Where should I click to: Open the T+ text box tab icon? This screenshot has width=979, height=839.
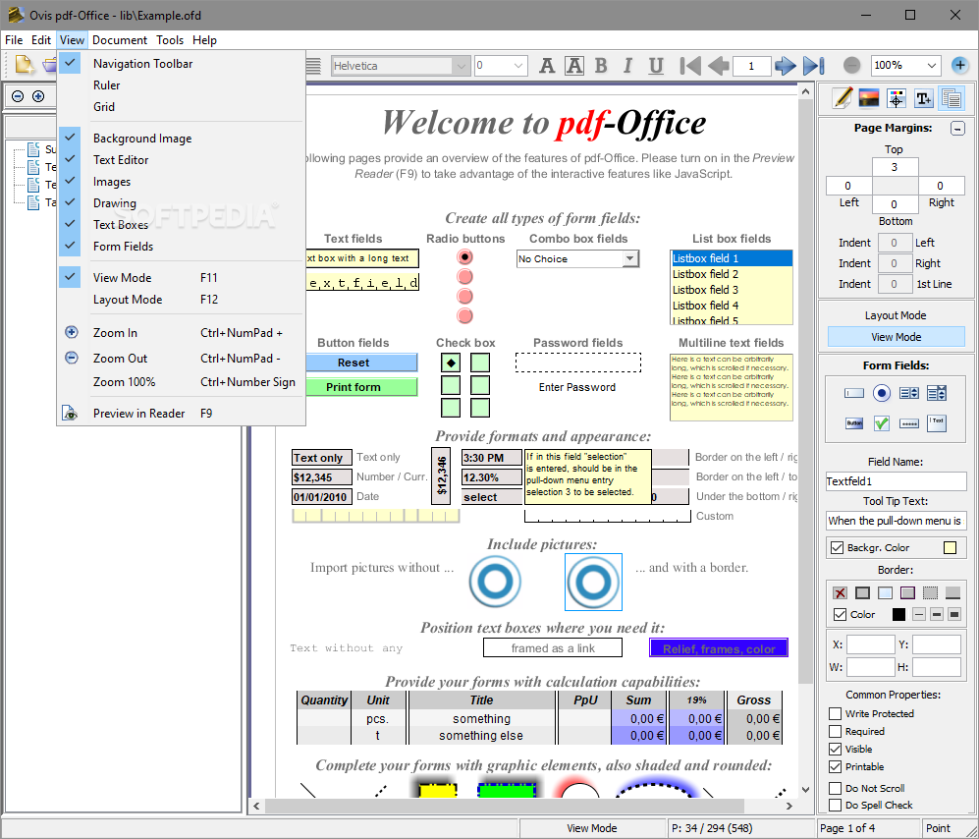pos(923,98)
